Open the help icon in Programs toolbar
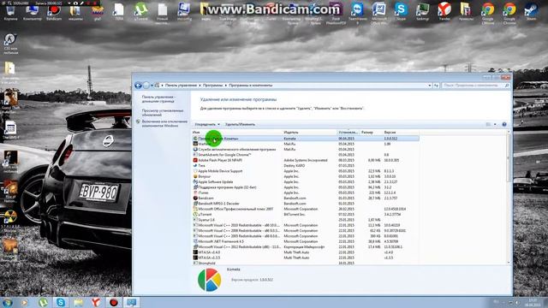 (x=504, y=124)
